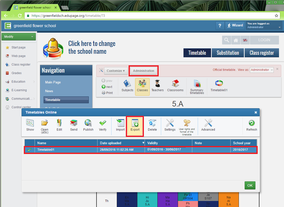This screenshot has width=284, height=207.
Task: Open User rights and format settings
Action: 187,127
